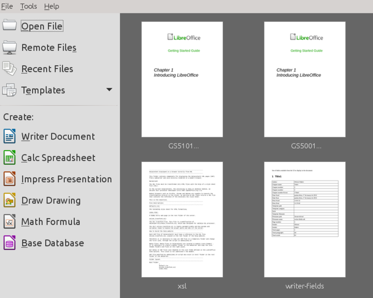Click the Impress Presentation icon
The height and width of the screenshot is (298, 373).
tap(9, 179)
